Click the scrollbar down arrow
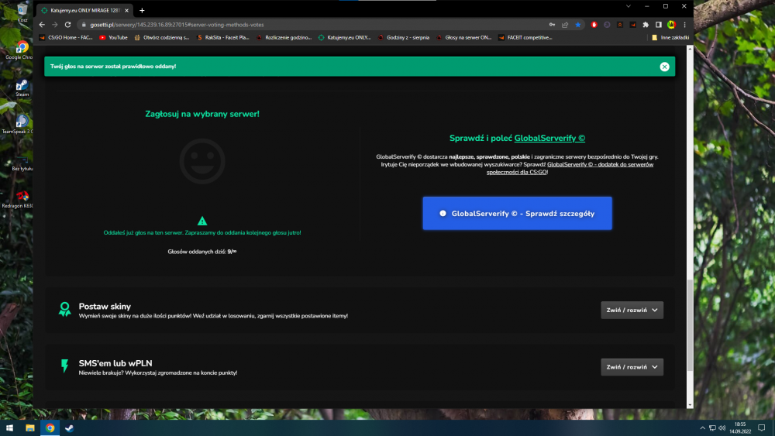Viewport: 775px width, 436px height. coord(690,405)
